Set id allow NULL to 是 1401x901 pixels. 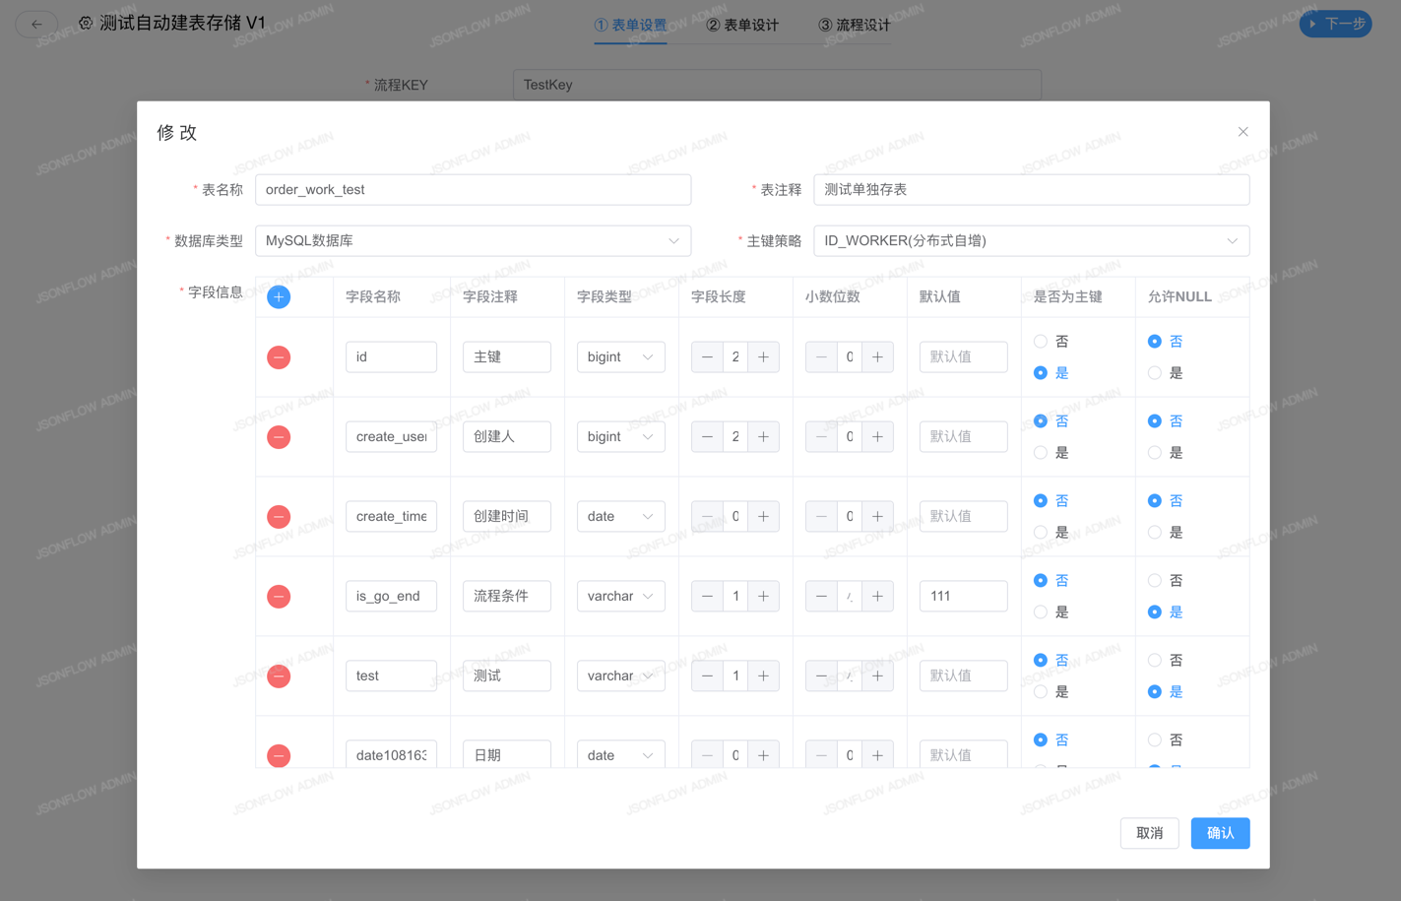pyautogui.click(x=1155, y=373)
